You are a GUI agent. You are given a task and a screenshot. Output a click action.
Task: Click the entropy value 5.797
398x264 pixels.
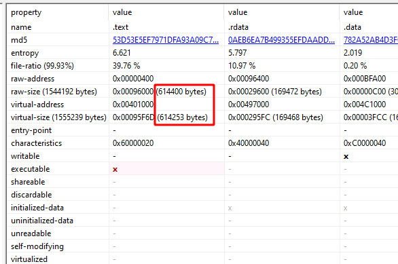pyautogui.click(x=237, y=53)
